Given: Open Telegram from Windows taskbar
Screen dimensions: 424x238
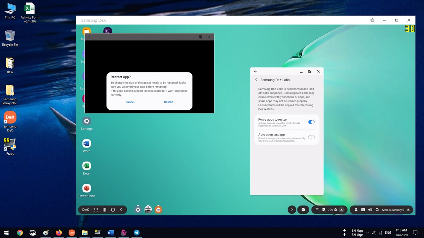Looking at the screenshot, I should click(136, 233).
